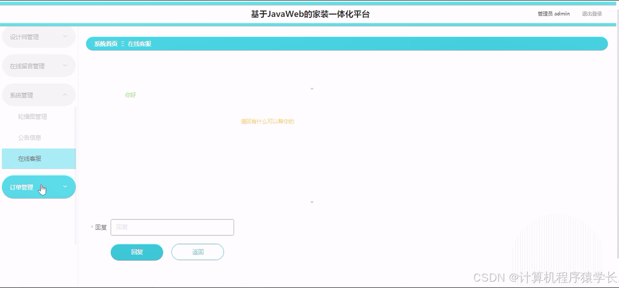
Task: Select the highlighted 在线客服 sidebar item
Action: click(29, 159)
